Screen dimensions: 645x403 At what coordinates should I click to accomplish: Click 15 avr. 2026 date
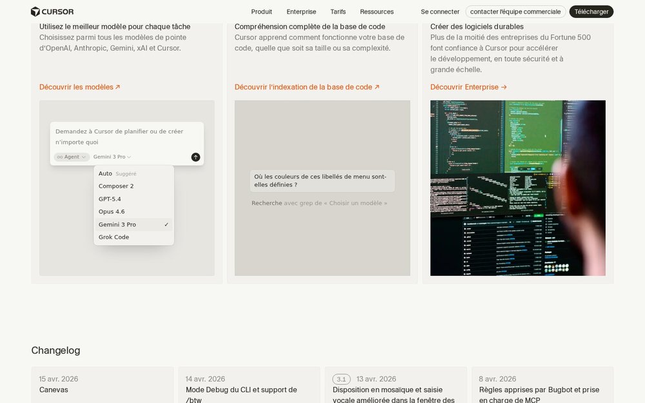point(59,379)
